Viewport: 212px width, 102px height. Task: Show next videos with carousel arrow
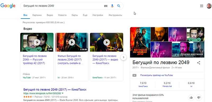pyautogui.click(x=123, y=57)
